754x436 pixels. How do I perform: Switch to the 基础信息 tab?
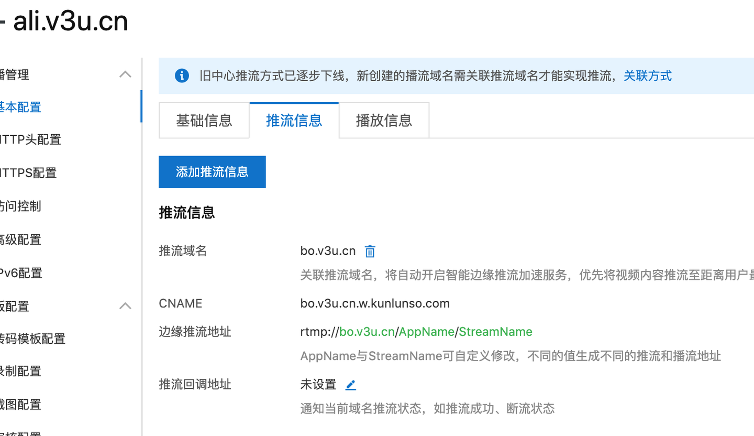pyautogui.click(x=204, y=121)
